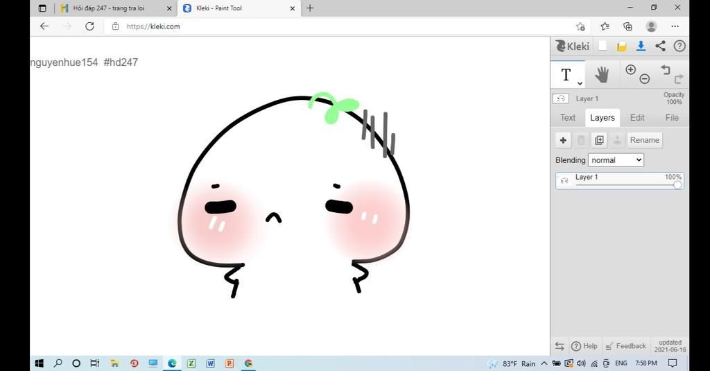Launch PowerPoint from the taskbar

pos(230,363)
